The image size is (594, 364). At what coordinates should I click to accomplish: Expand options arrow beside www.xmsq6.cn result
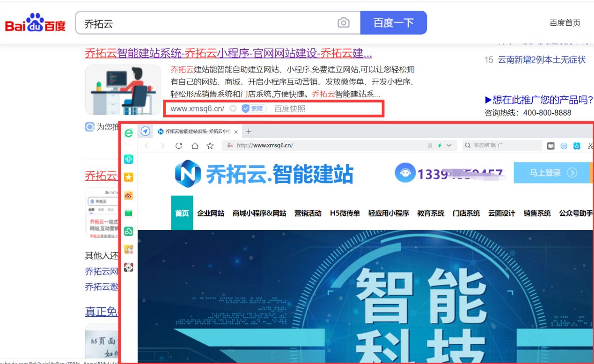point(233,108)
